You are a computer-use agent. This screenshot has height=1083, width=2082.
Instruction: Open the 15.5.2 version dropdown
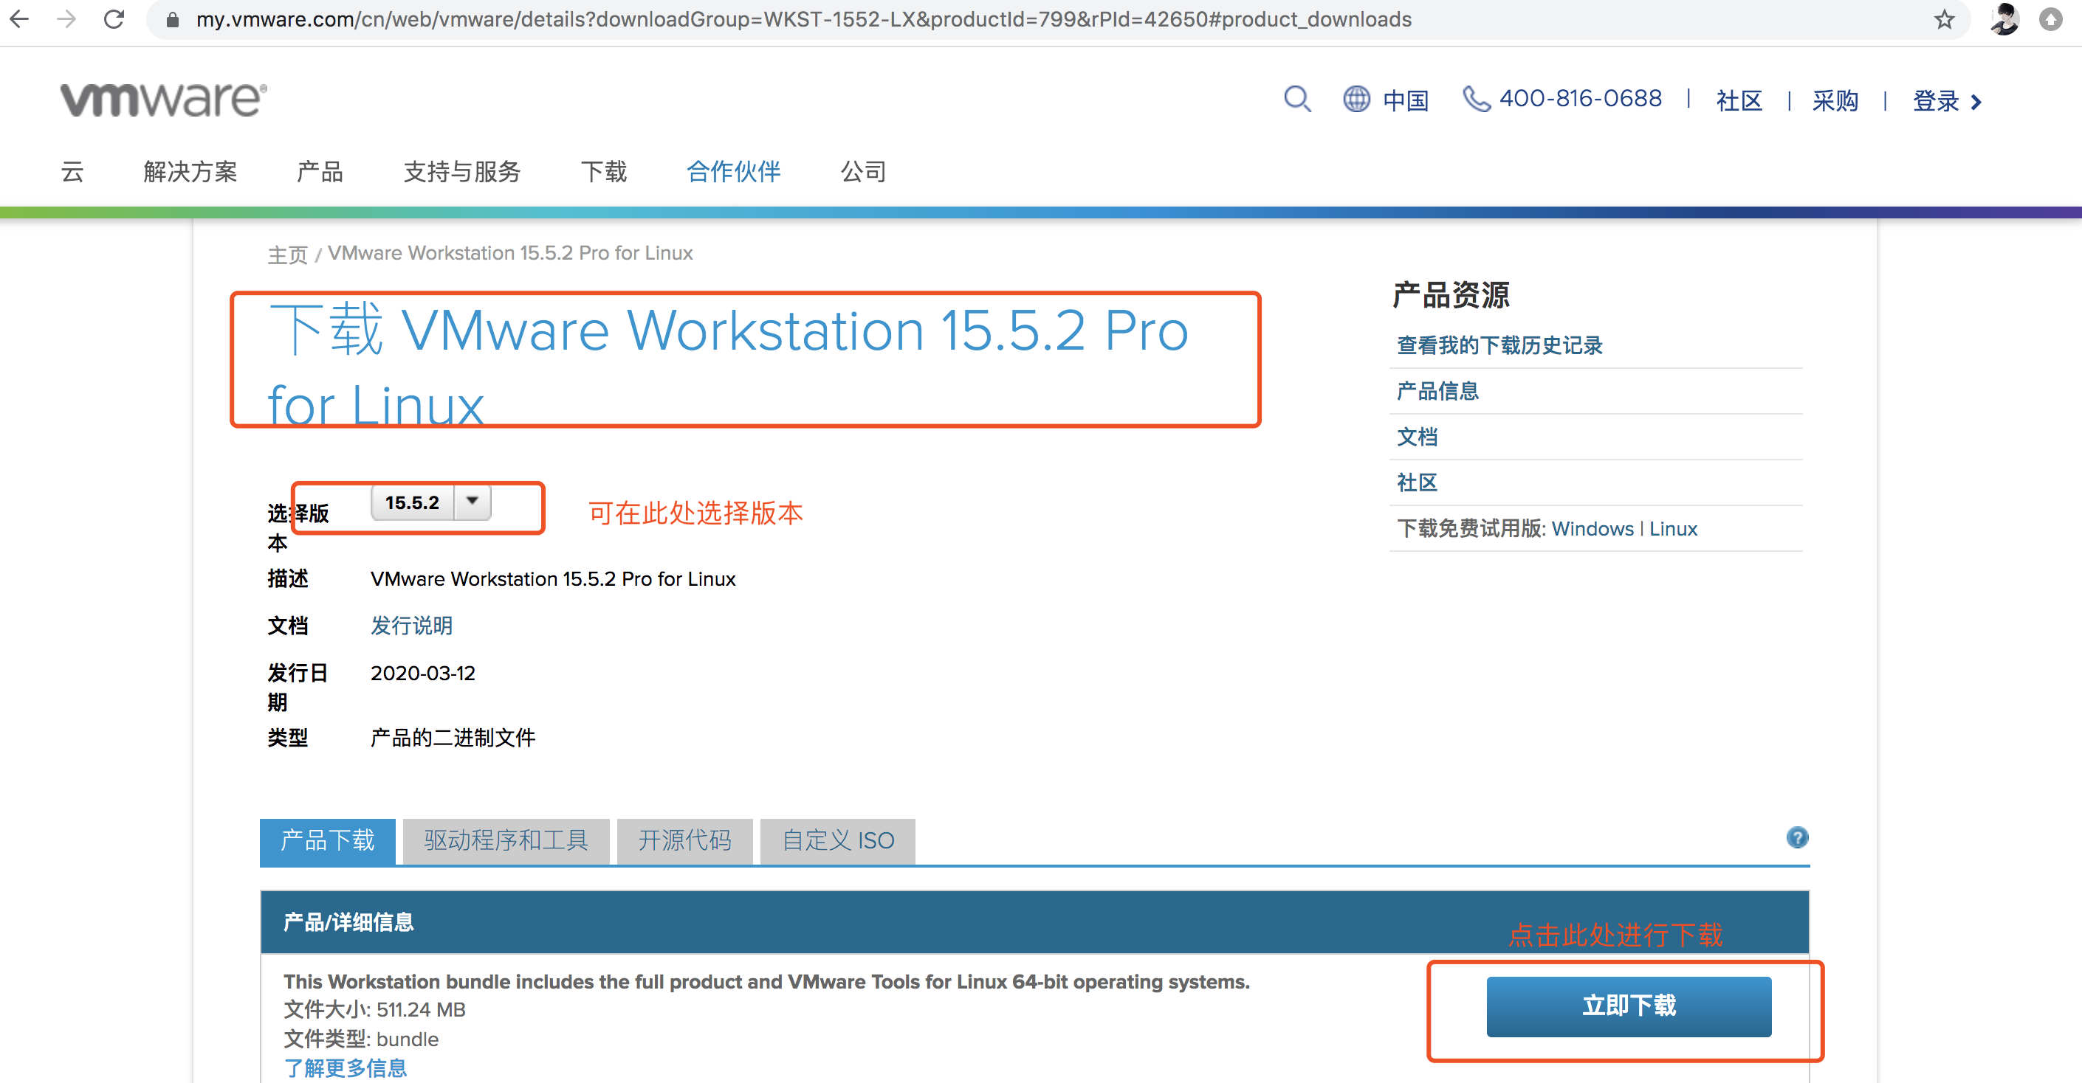pos(430,502)
